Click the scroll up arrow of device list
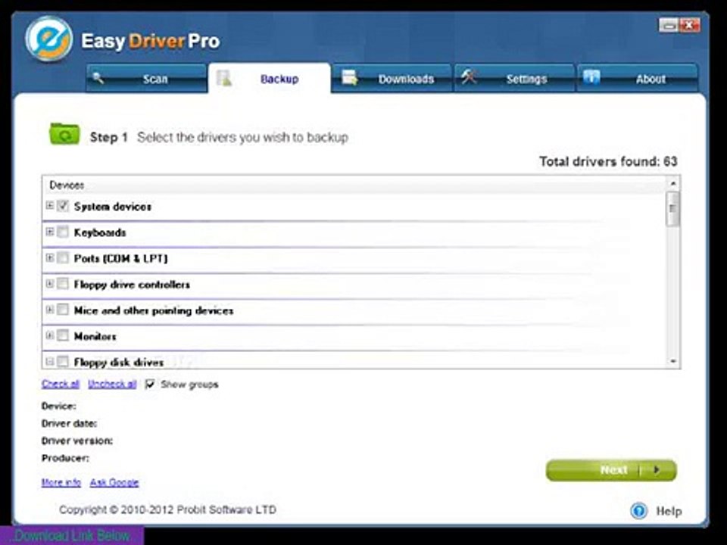The height and width of the screenshot is (545, 727). click(672, 183)
